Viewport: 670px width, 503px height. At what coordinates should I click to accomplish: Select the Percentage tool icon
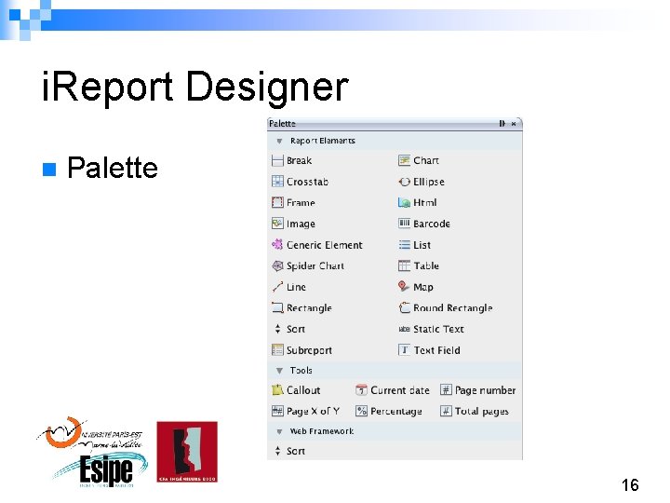click(x=361, y=411)
